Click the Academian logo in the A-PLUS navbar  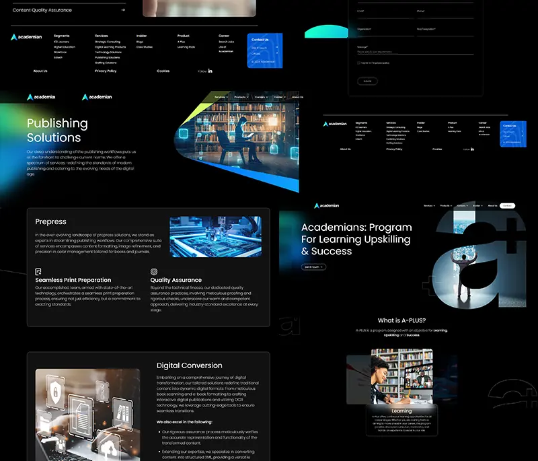[328, 205]
